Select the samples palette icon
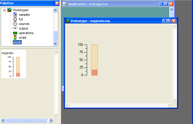 point(15,15)
